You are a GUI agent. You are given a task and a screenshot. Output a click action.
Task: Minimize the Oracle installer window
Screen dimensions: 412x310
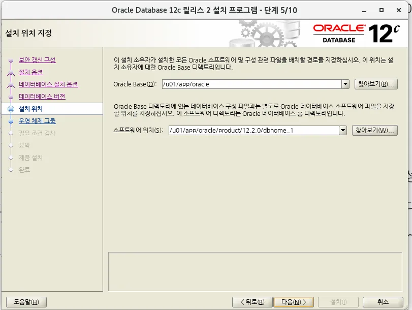[x=364, y=11]
